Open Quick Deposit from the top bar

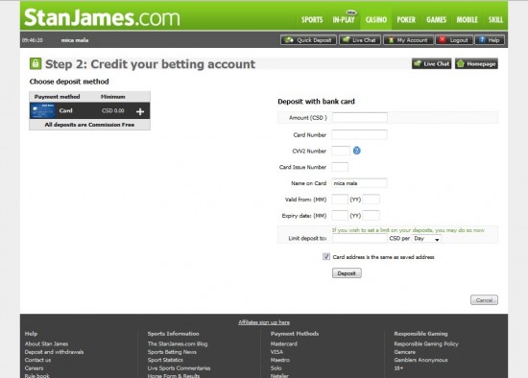pos(308,40)
